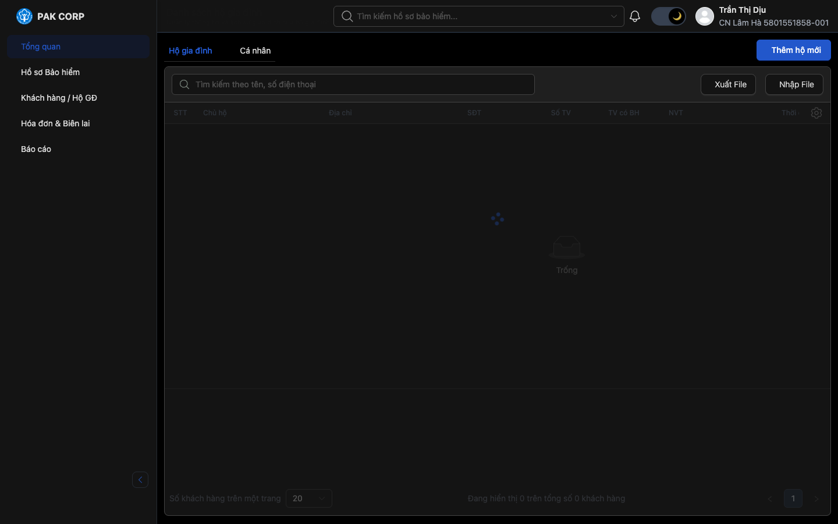This screenshot has height=524, width=838.
Task: Open Báo cáo menu item
Action: click(x=79, y=149)
